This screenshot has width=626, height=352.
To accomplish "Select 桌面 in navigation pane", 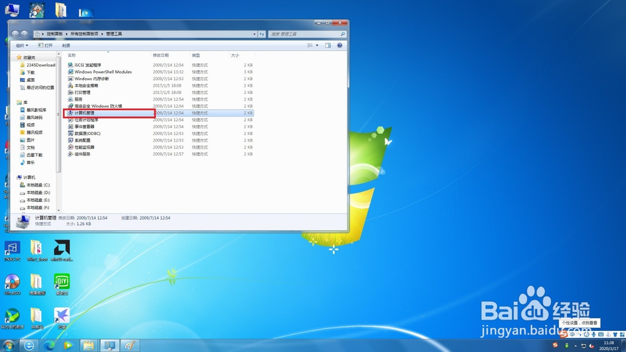I will (x=28, y=80).
